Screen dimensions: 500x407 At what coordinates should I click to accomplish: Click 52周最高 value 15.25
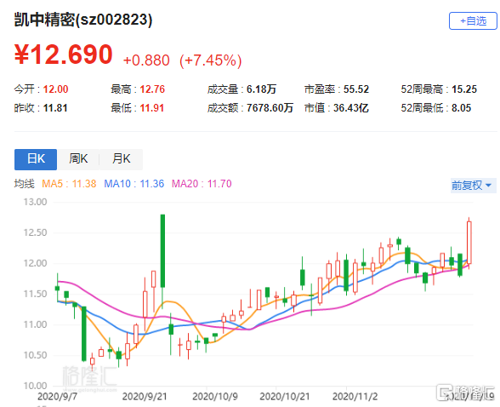(464, 89)
